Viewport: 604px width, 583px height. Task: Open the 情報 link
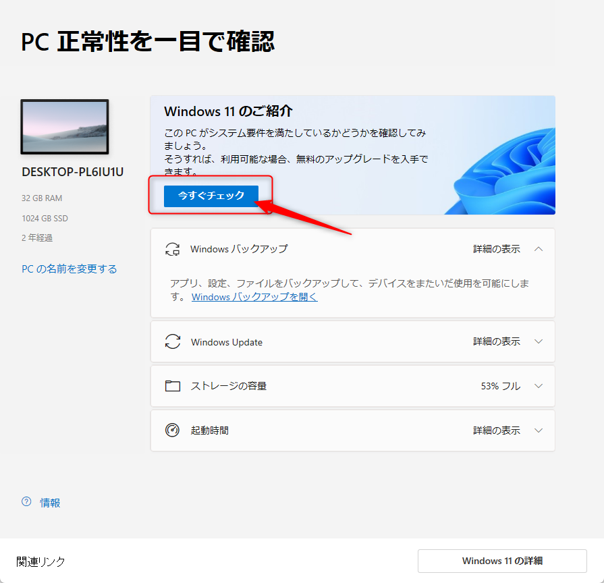(x=51, y=503)
